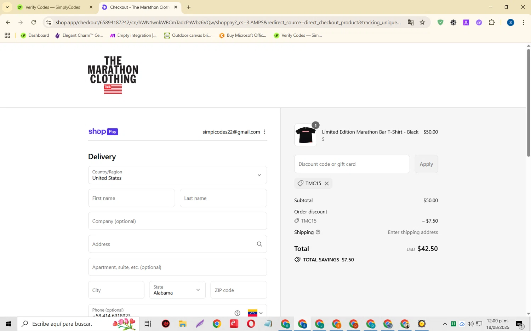Click the Company (optional) field

(x=177, y=221)
